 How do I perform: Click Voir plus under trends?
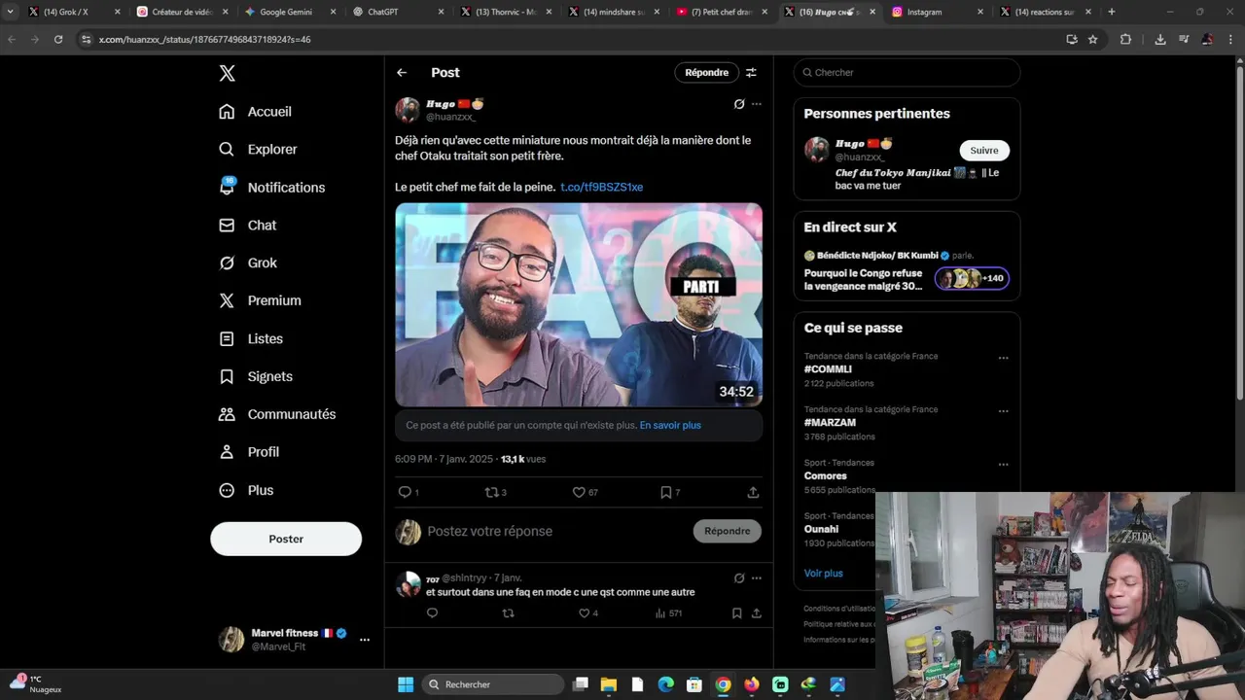click(824, 574)
